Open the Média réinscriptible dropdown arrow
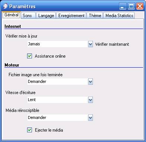Screen dimensions: 146x142 pos(90,118)
